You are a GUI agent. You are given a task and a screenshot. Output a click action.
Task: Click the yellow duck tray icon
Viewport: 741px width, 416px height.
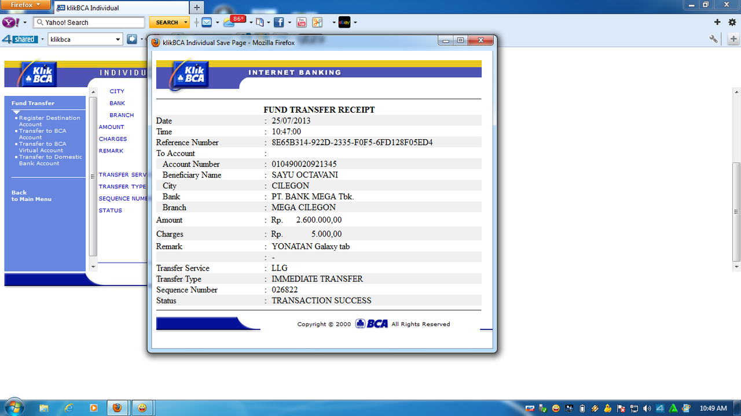(x=608, y=408)
